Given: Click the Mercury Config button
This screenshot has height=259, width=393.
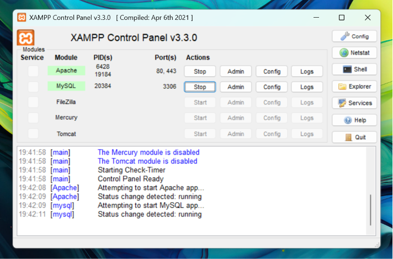Looking at the screenshot, I should 272,118.
